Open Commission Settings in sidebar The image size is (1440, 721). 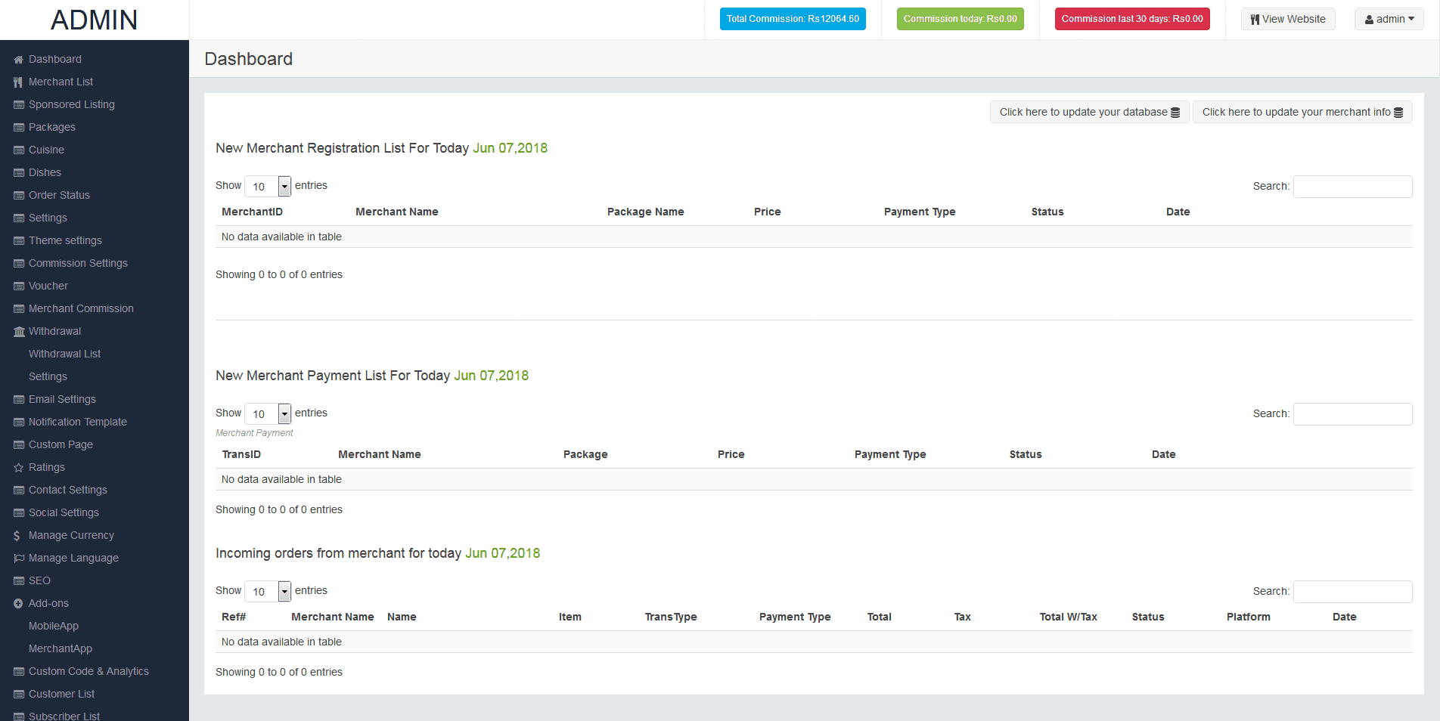tap(78, 263)
